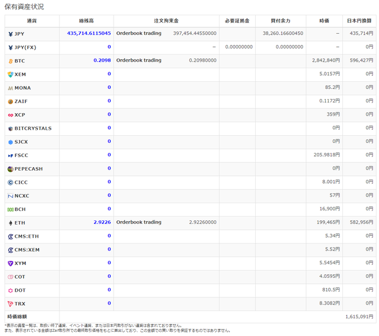This screenshot has height=336, width=379.
Task: Select BTC market price 2,842,840円
Action: click(326, 60)
